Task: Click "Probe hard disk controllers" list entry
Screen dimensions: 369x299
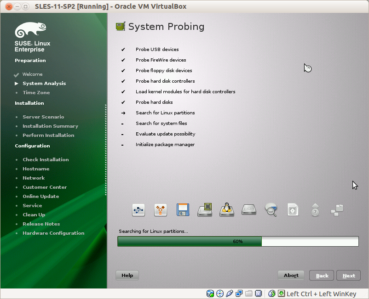Action: coord(165,81)
